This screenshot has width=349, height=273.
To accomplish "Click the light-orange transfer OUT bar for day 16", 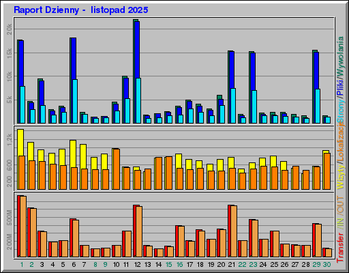I will [x=181, y=242].
